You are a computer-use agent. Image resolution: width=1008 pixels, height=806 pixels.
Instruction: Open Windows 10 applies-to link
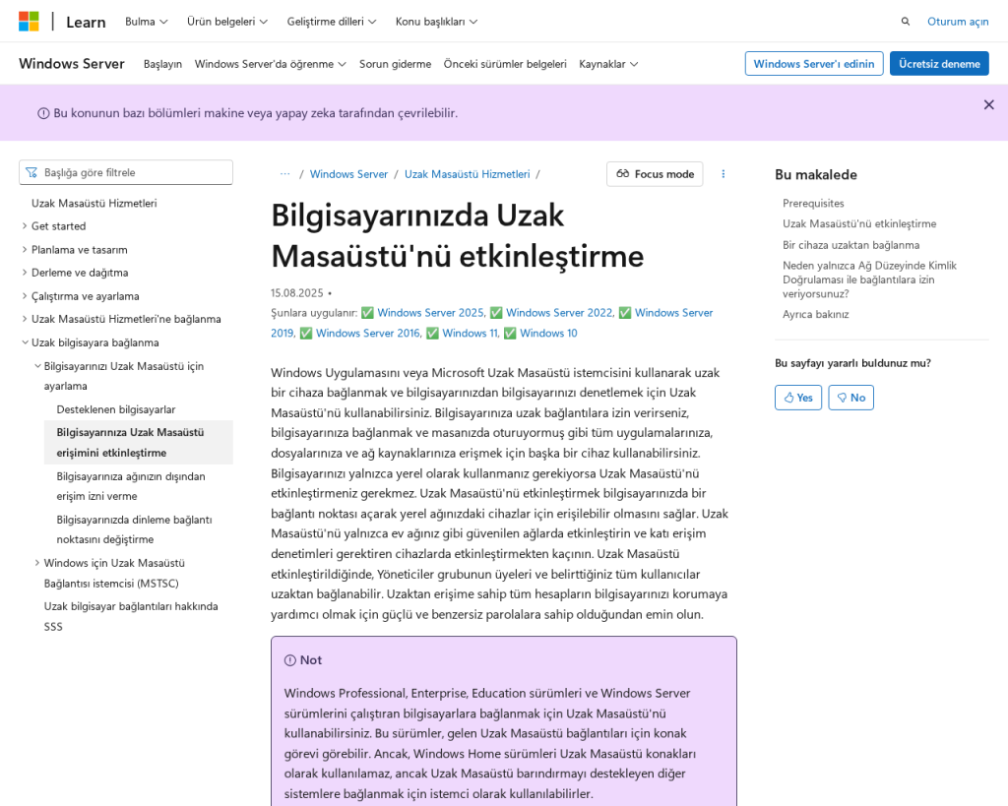click(x=548, y=333)
